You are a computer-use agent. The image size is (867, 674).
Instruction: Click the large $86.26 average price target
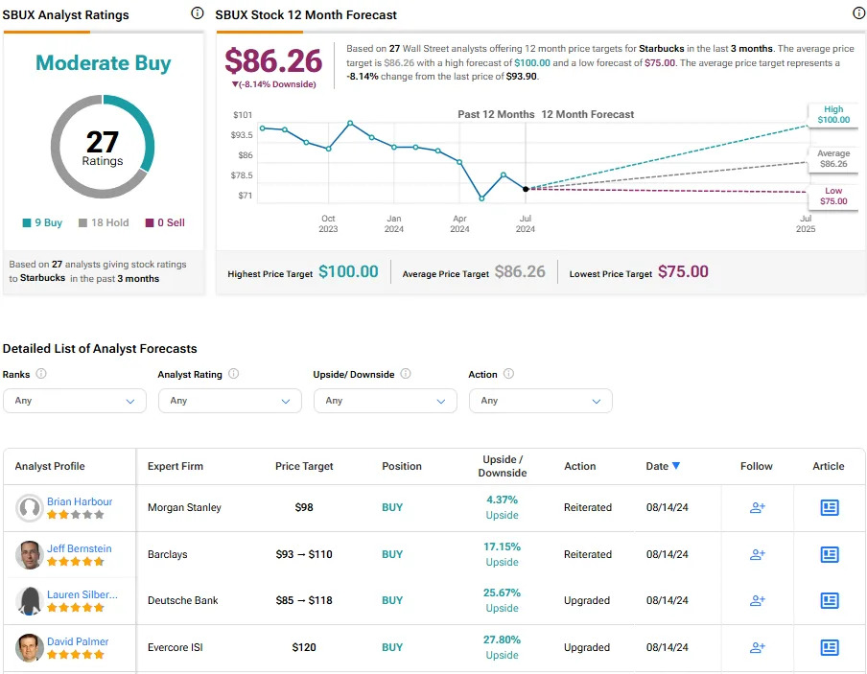click(x=273, y=60)
